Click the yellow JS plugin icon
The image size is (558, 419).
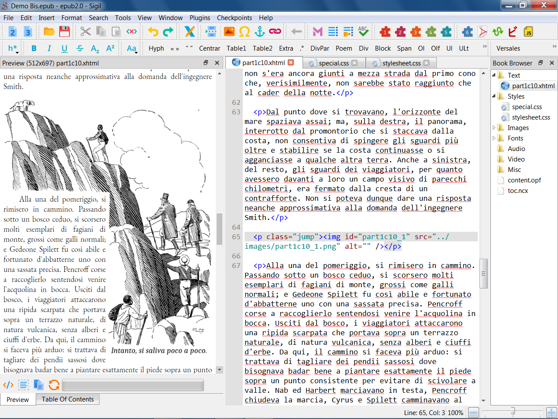[528, 31]
